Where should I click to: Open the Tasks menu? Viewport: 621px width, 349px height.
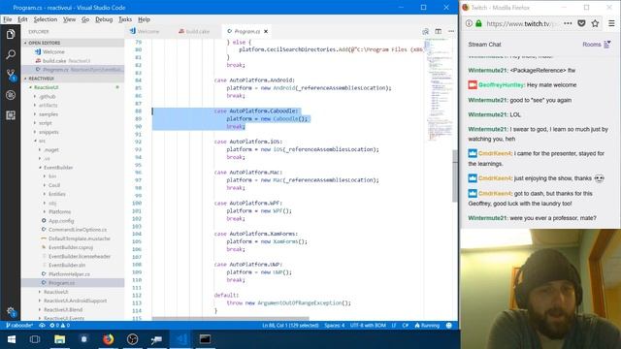[125, 19]
